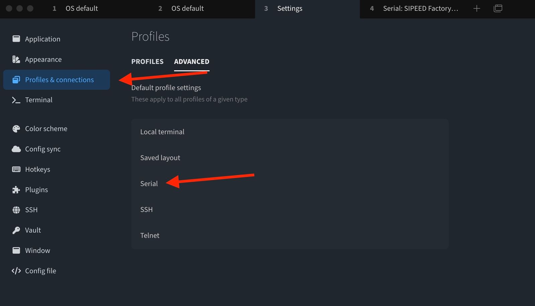This screenshot has height=306, width=535.
Task: Click the Config sync cloud icon
Action: pos(16,149)
